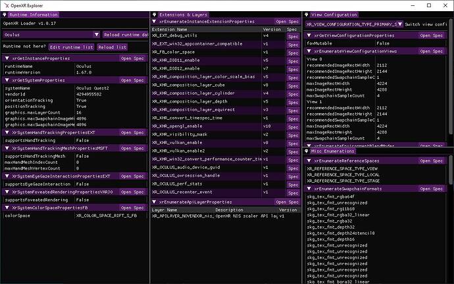Viewport: 454px width, 284px height.
Task: Click Spec button for XR_KHR_visibility_mask
Action: click(293, 135)
